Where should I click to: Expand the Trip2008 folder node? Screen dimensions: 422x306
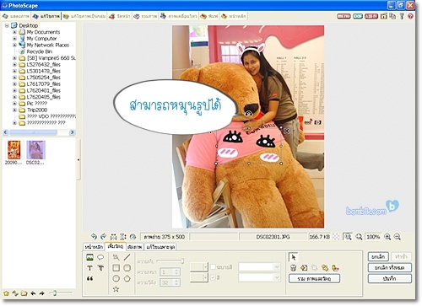click(14, 110)
